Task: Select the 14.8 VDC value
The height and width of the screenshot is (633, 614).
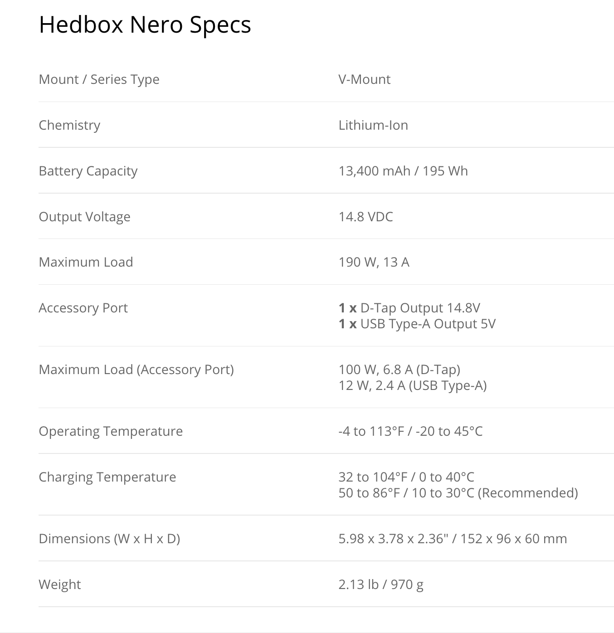Action: (x=365, y=217)
